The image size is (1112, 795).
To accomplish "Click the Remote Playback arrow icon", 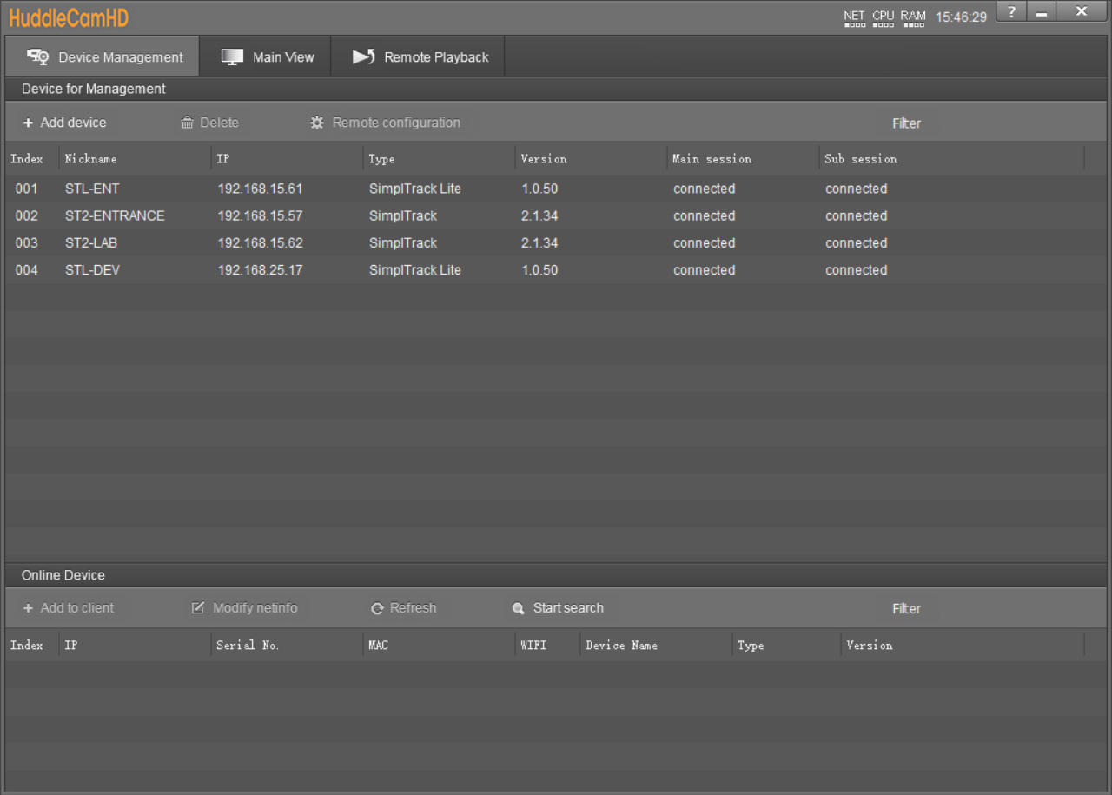I will tap(363, 56).
